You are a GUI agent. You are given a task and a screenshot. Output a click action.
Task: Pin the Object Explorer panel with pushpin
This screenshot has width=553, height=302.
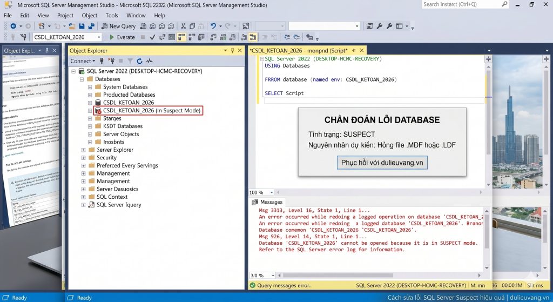tap(232, 50)
